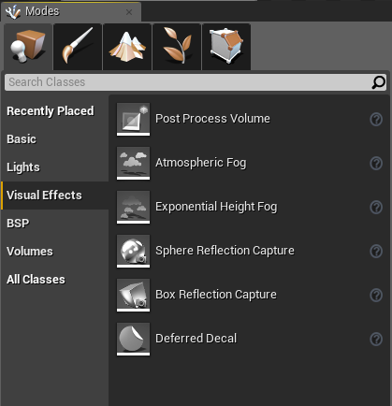
Task: Choose the Exponential Height Fog icon
Action: (x=133, y=207)
